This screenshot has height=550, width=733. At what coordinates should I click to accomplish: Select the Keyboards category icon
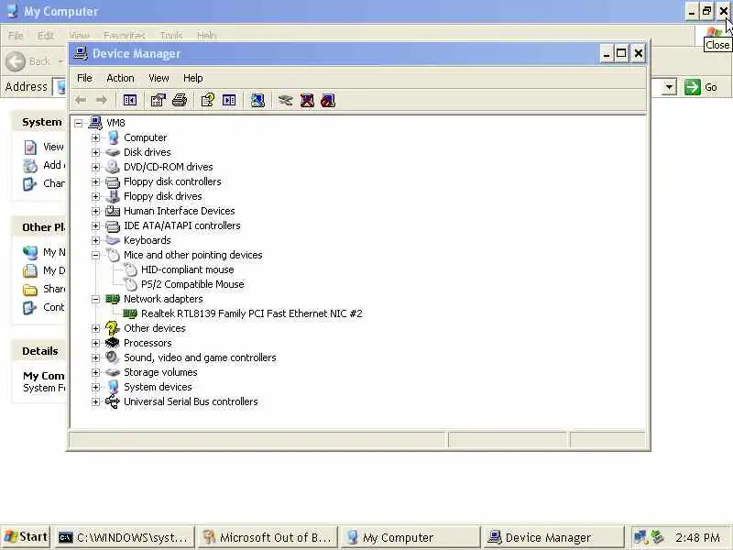pos(113,240)
